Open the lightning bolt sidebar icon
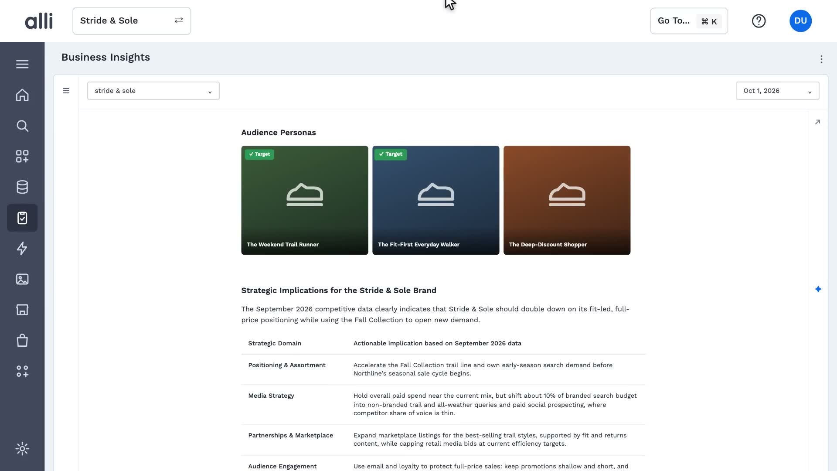This screenshot has width=837, height=471. point(22,249)
